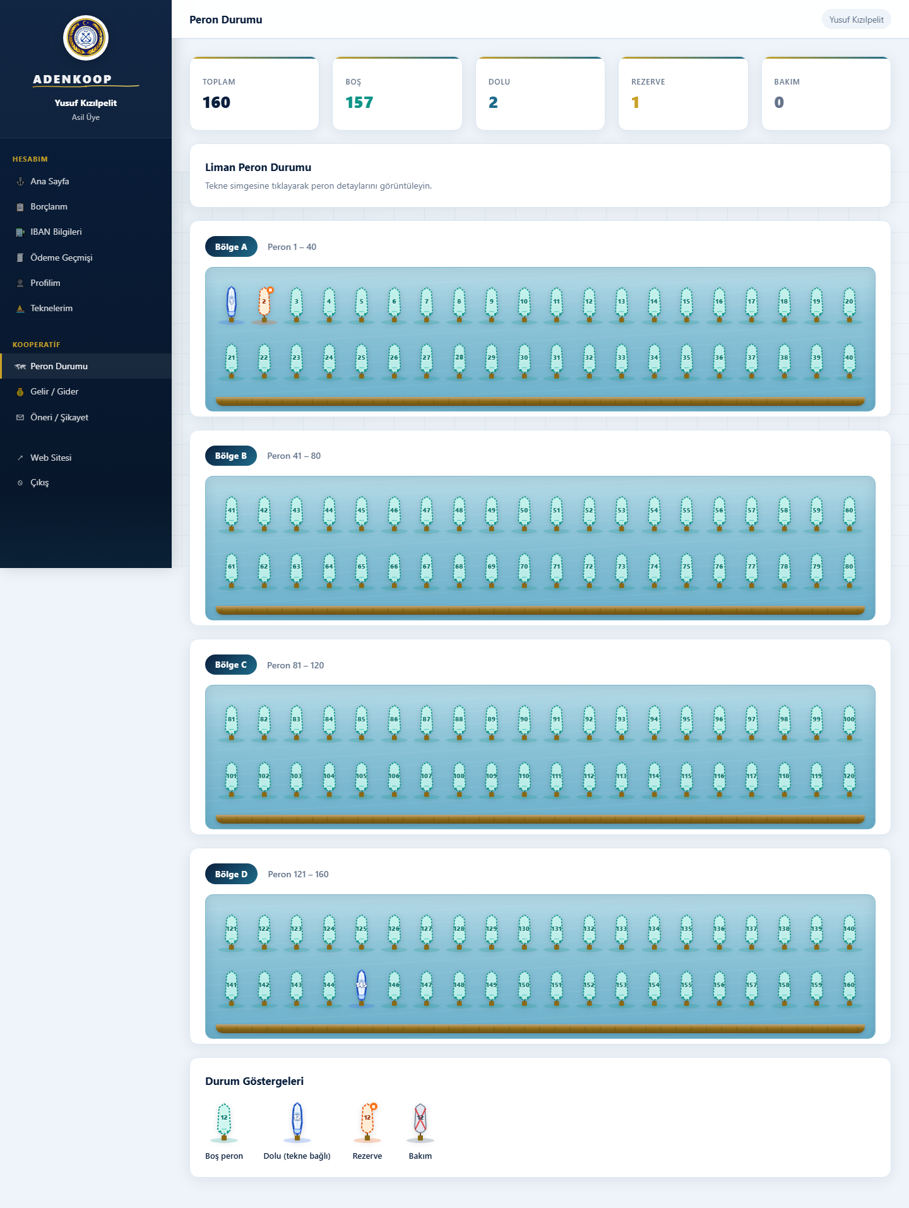Log out with Çıkış

pos(86,482)
